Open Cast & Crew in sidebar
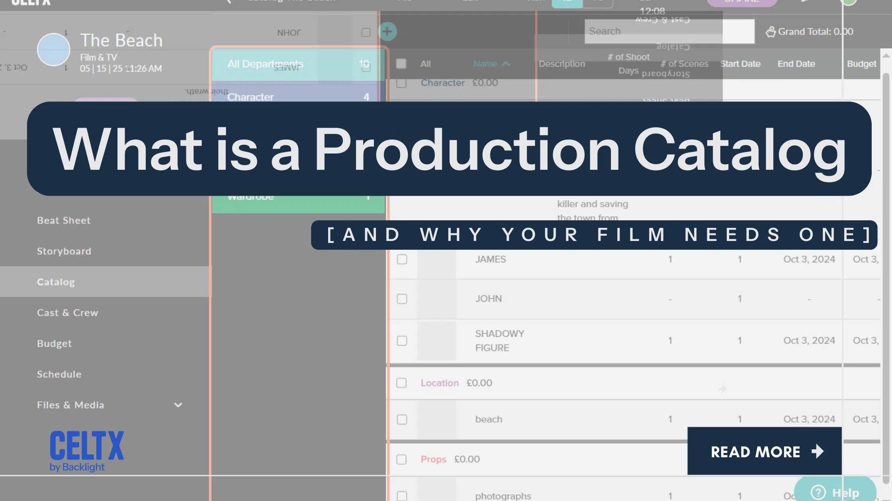 point(67,313)
